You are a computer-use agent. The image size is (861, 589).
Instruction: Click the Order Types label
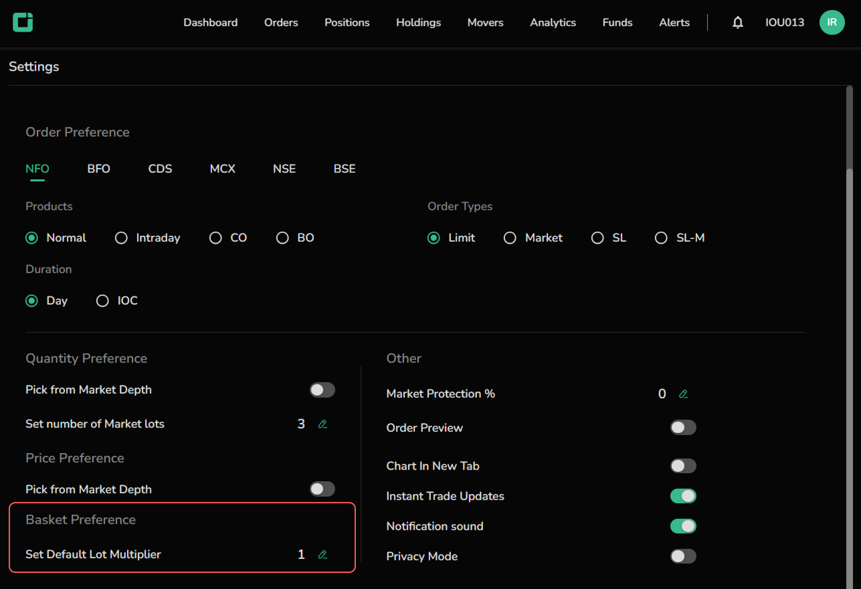click(x=460, y=206)
